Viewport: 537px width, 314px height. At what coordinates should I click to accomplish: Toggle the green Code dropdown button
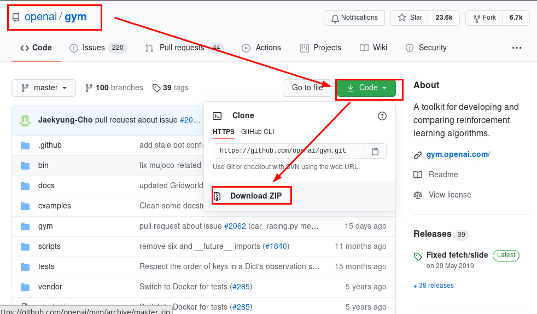click(366, 88)
